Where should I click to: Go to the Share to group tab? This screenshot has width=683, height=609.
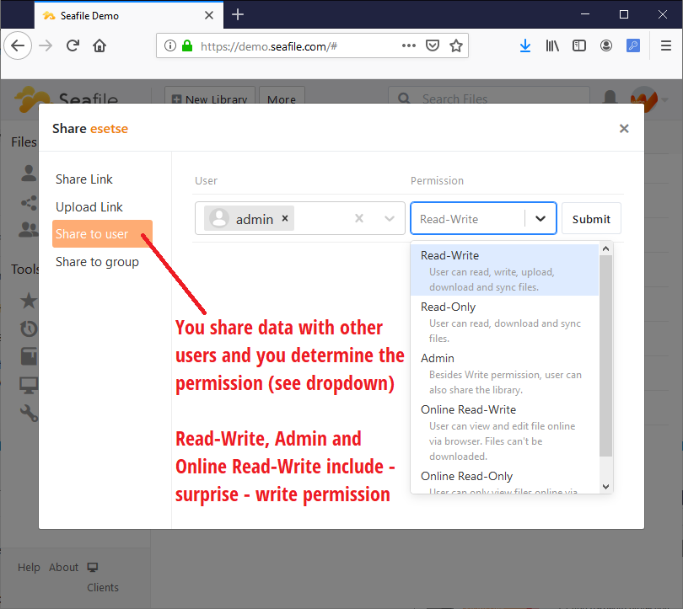[x=97, y=262]
